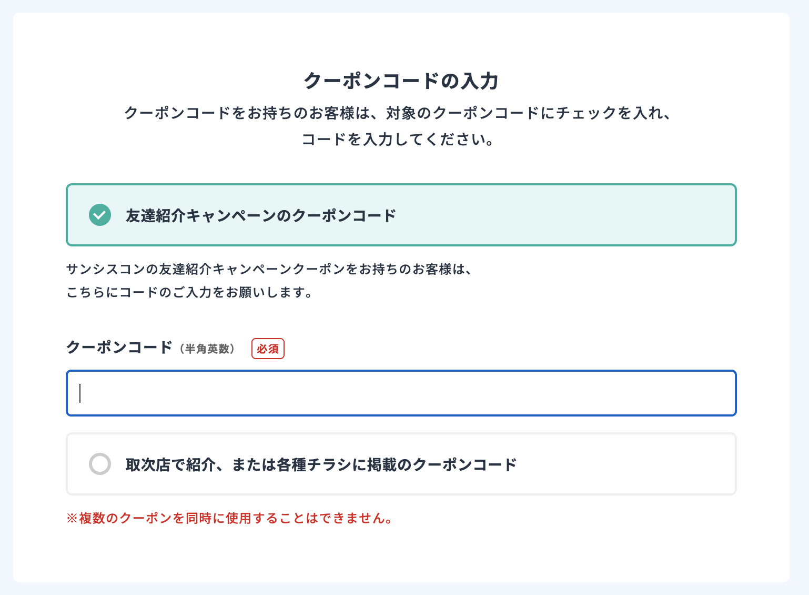
Task: Click the right end of the coupon code input
Action: (721, 393)
